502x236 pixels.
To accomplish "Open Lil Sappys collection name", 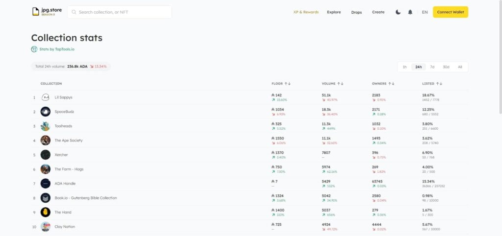I will coord(63,97).
